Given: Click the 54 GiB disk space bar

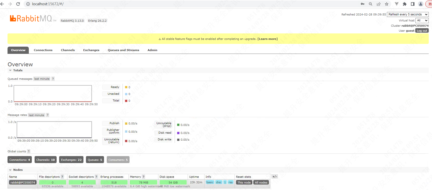Looking at the screenshot, I should coord(173,183).
